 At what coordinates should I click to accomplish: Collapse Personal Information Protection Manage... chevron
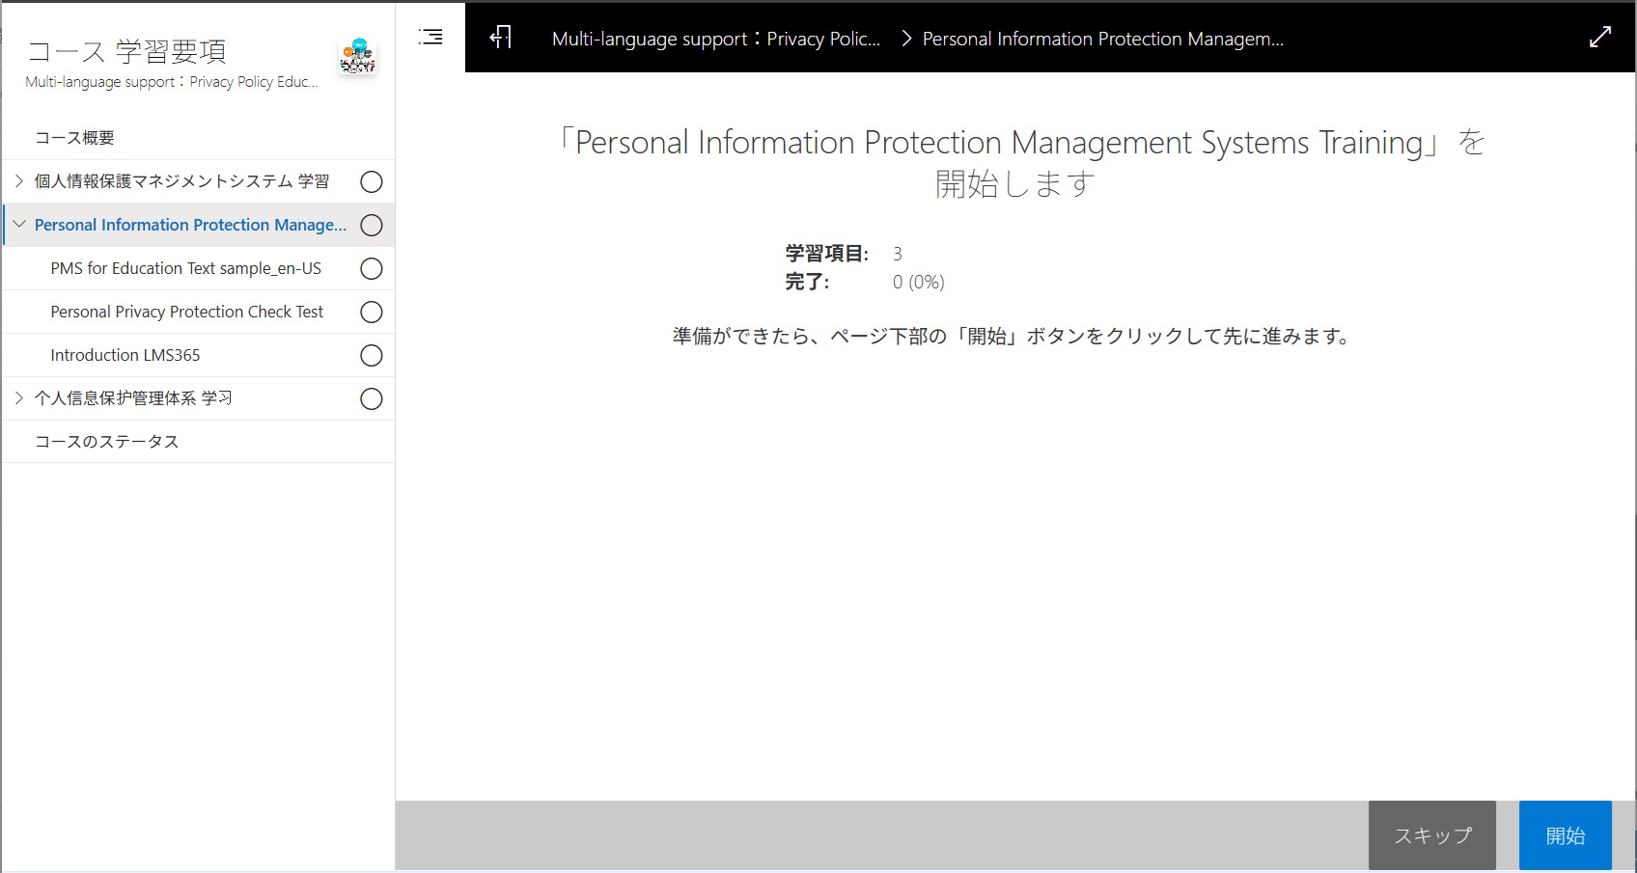click(x=18, y=224)
